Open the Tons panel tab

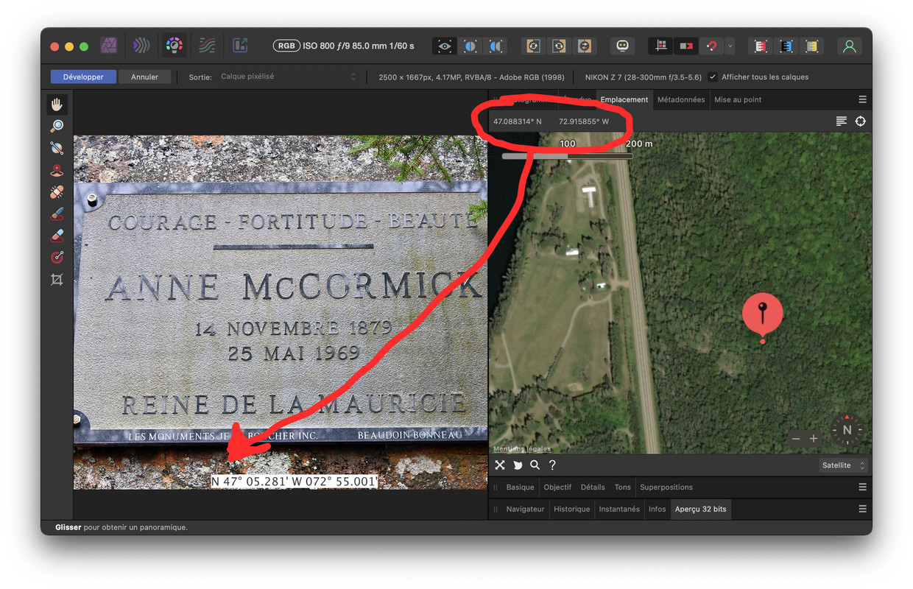click(623, 487)
